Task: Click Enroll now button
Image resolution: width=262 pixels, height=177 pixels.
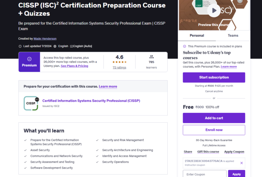Action: (214, 130)
